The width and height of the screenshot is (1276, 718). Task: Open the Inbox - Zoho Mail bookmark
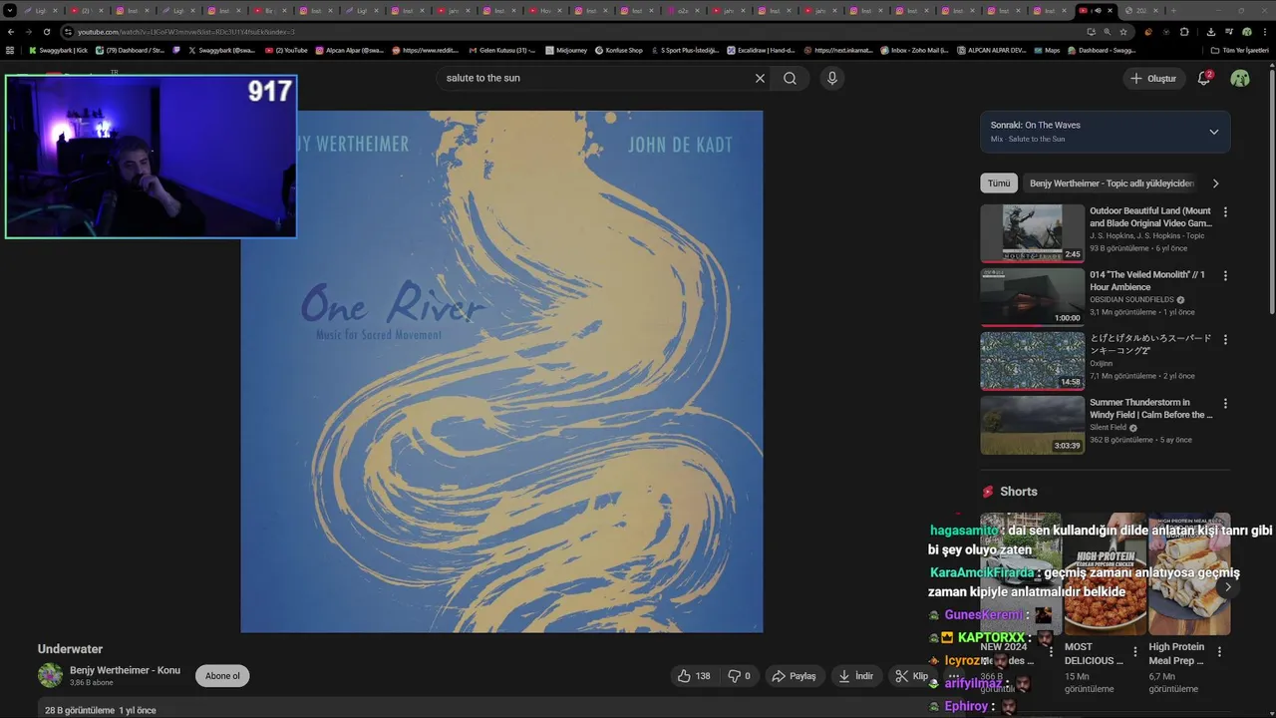click(x=913, y=50)
